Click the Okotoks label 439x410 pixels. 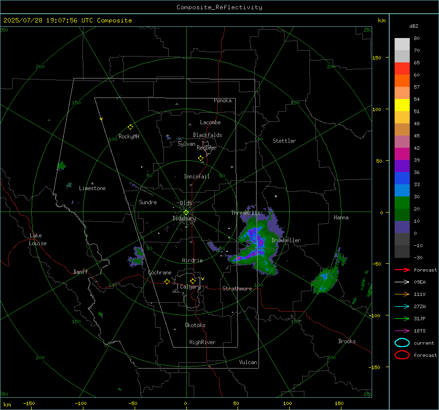(x=195, y=325)
